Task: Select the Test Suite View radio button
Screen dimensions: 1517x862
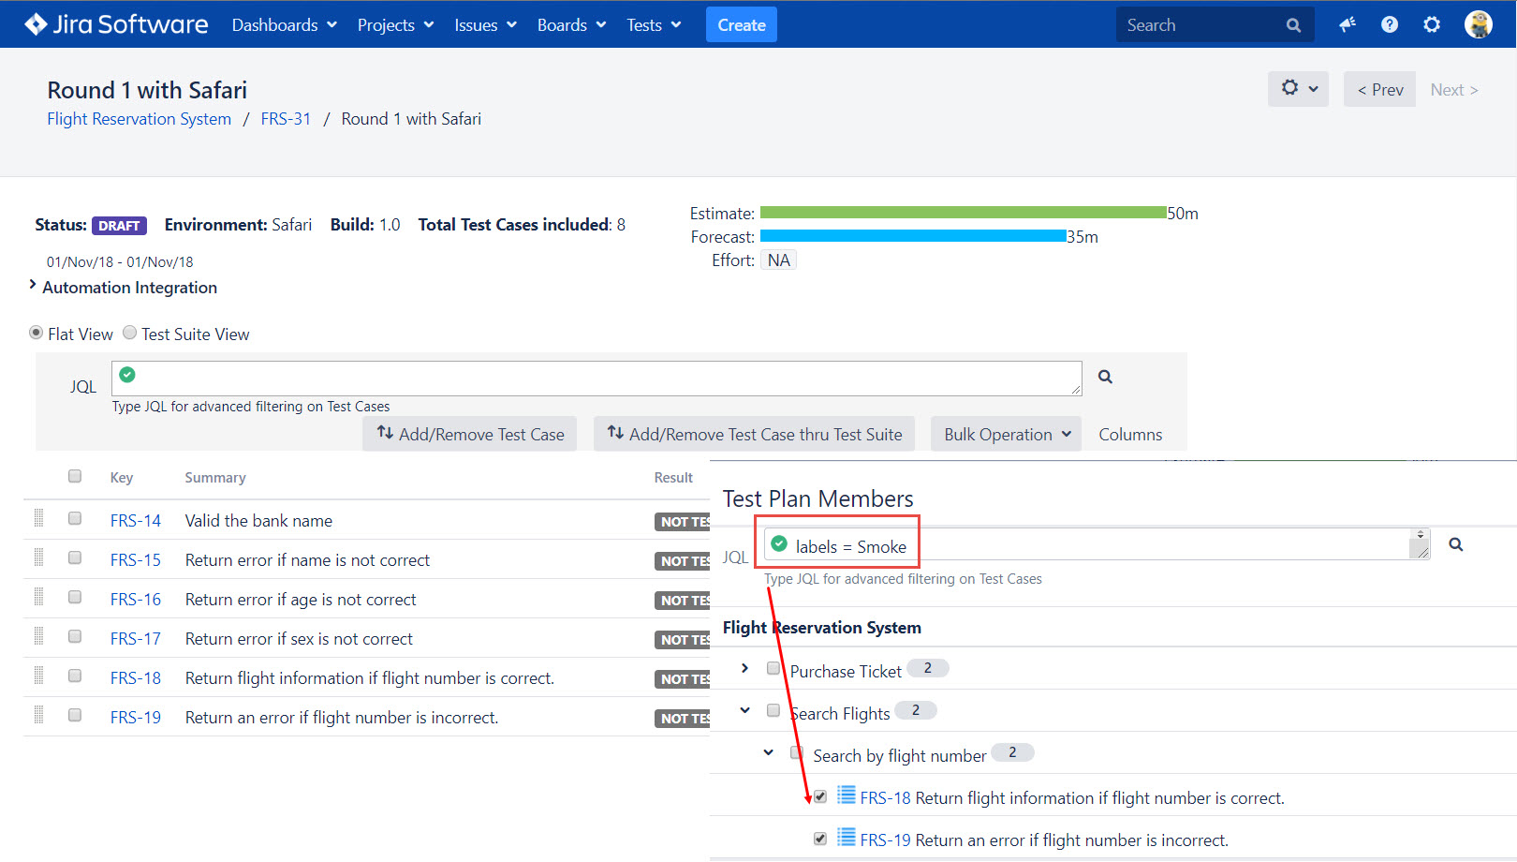Action: pyautogui.click(x=130, y=333)
